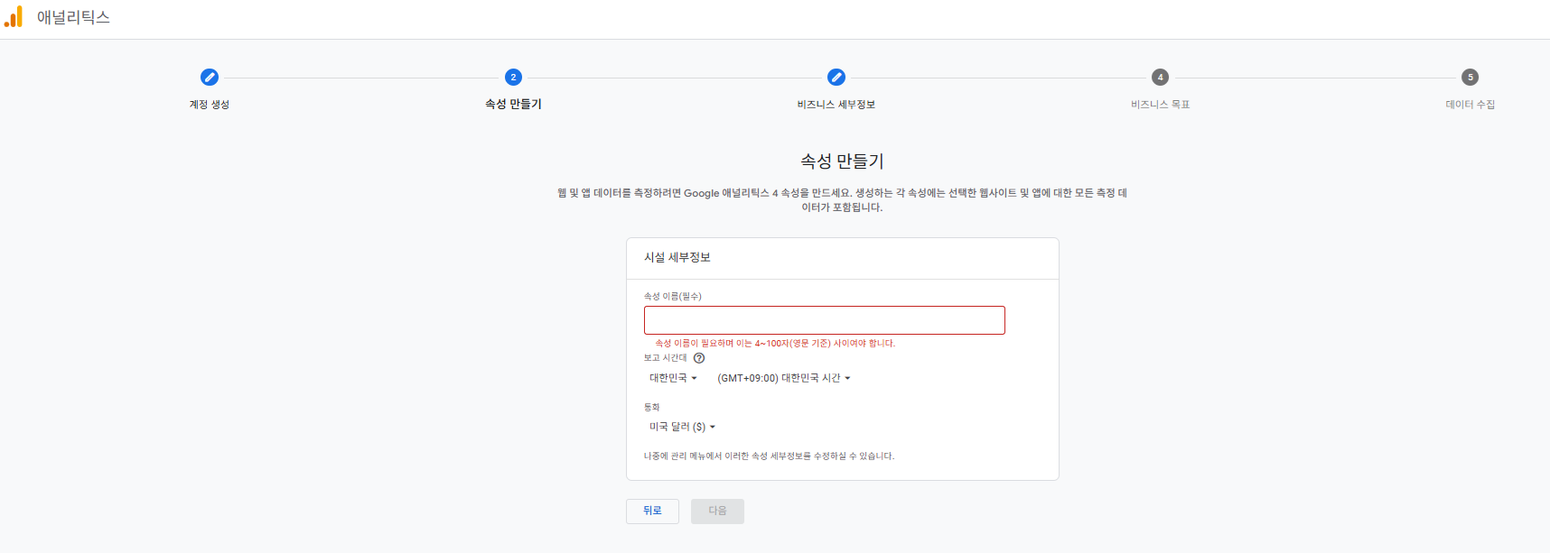Viewport: 1550px width, 553px height.
Task: Click the 다음 next button
Action: (x=717, y=512)
